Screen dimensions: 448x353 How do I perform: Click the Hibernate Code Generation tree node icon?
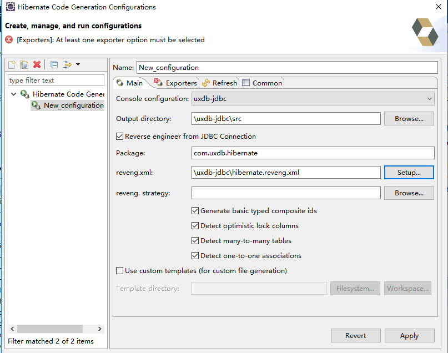(25, 94)
